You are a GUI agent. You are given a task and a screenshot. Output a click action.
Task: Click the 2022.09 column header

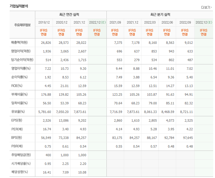point(185,22)
